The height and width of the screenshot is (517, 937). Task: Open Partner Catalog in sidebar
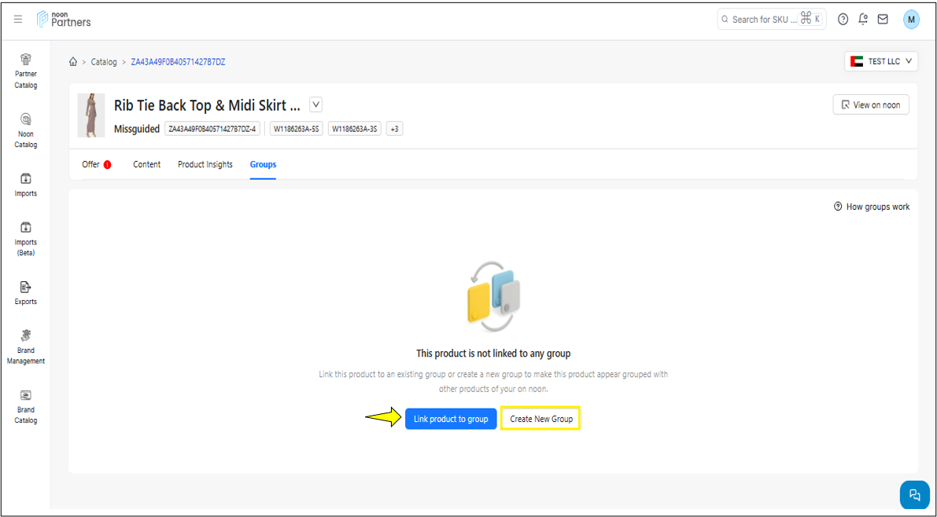tap(26, 70)
